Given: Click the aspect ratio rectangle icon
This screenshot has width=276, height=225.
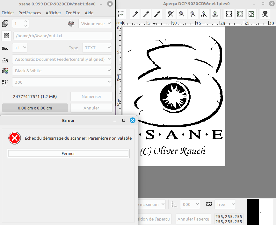Looking at the screenshot, I should [209, 204].
